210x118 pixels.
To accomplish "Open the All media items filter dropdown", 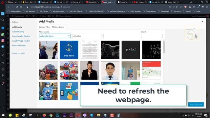I will point(55,36).
